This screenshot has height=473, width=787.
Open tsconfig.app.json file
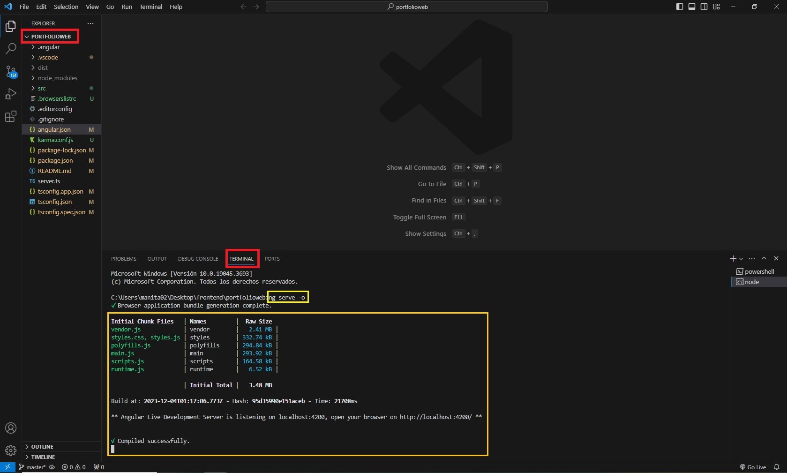tap(61, 191)
